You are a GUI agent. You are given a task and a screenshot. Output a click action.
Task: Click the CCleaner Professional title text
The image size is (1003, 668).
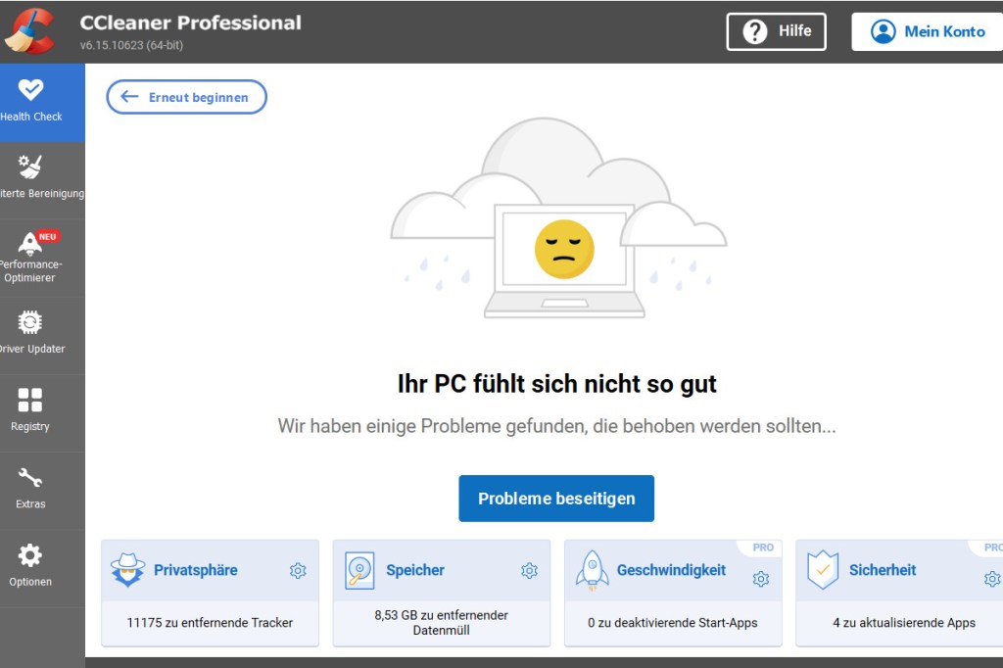pos(191,23)
